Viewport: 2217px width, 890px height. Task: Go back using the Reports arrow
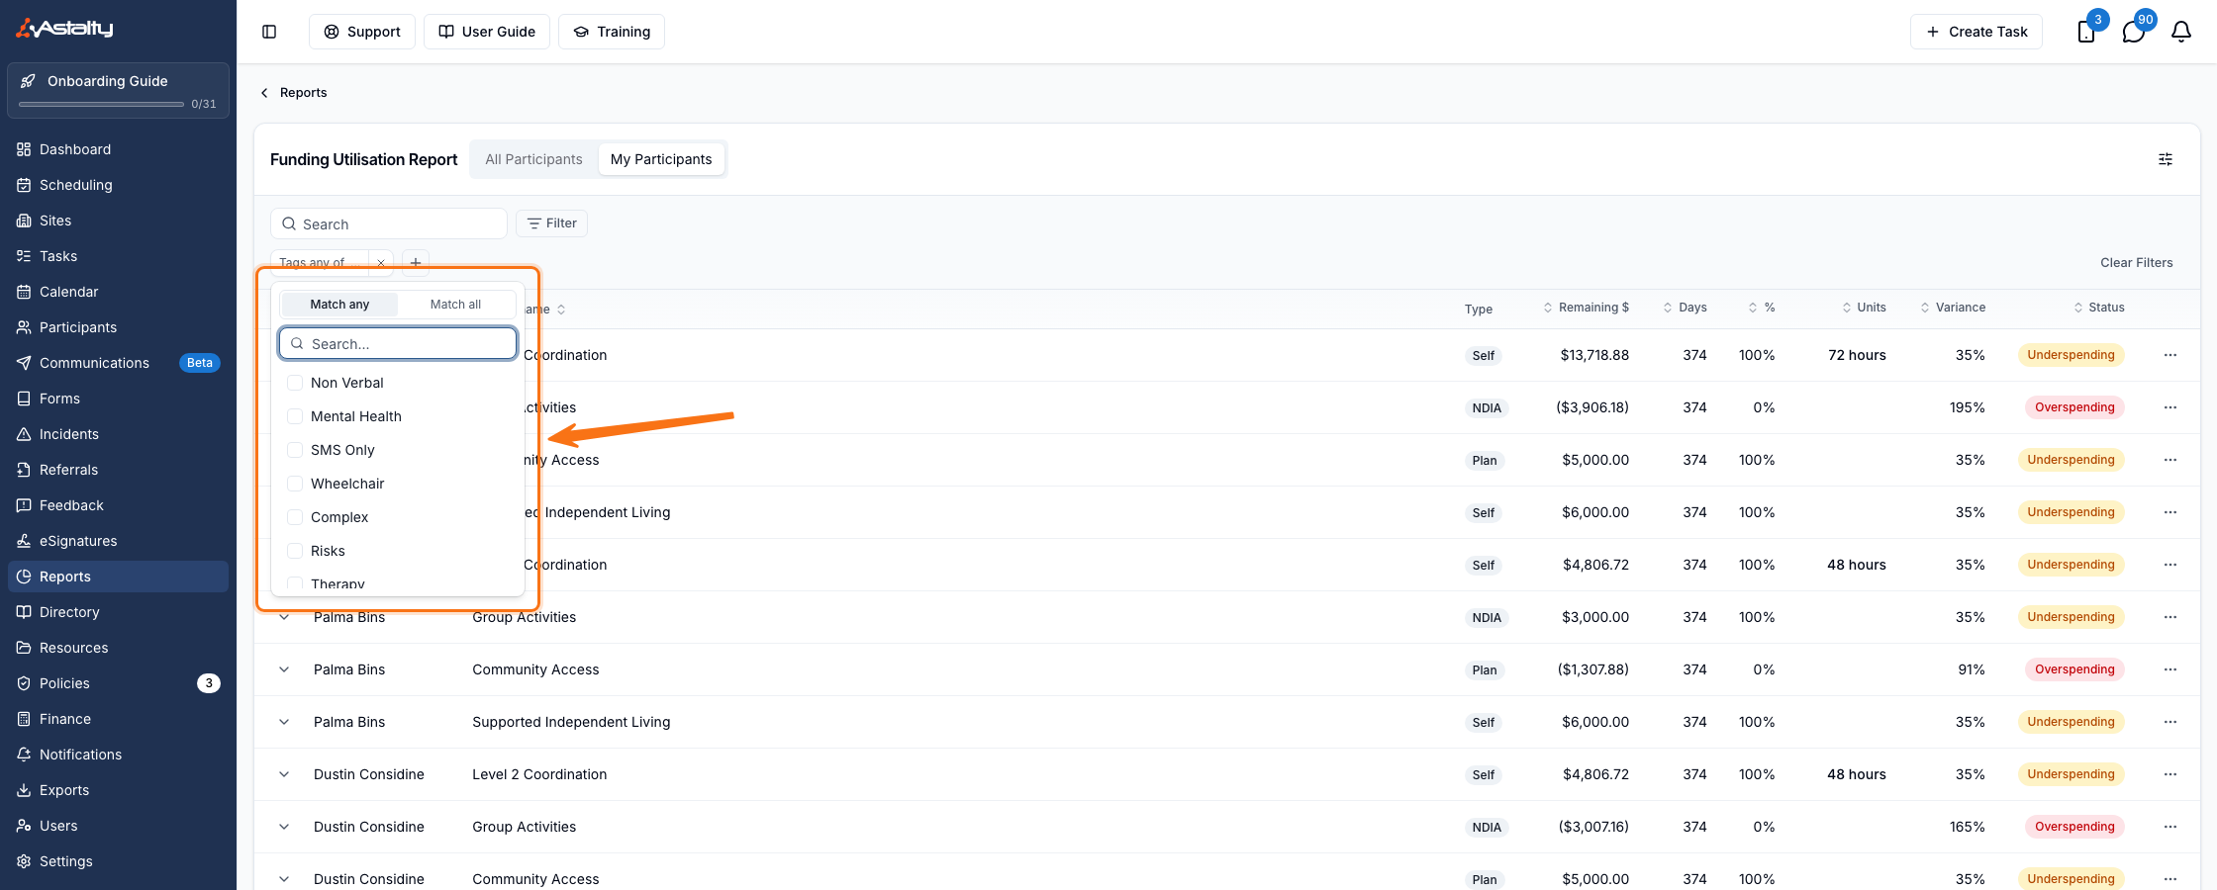tap(264, 93)
